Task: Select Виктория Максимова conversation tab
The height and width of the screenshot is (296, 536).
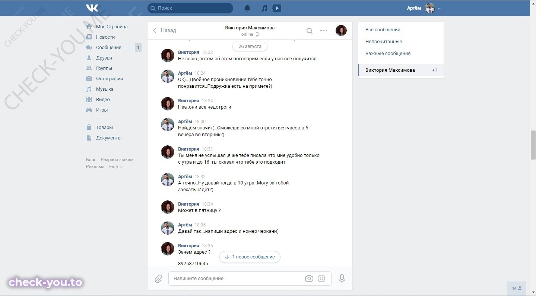Action: [401, 70]
